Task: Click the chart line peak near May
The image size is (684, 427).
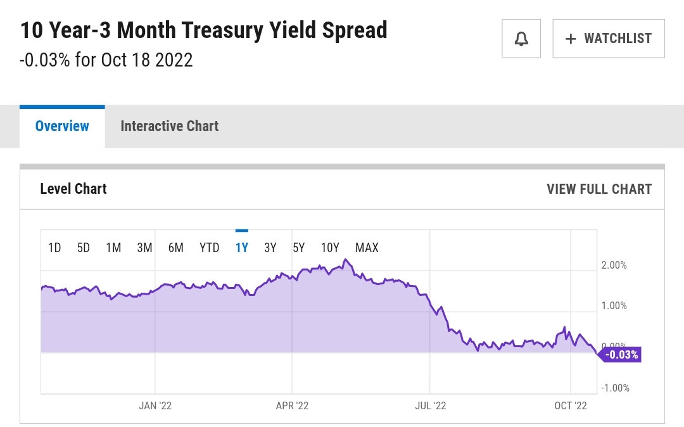Action: click(345, 260)
